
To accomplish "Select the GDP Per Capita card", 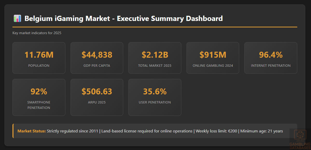I will 97,58.
